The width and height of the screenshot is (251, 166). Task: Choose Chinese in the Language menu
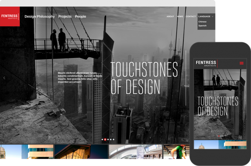click(x=203, y=22)
